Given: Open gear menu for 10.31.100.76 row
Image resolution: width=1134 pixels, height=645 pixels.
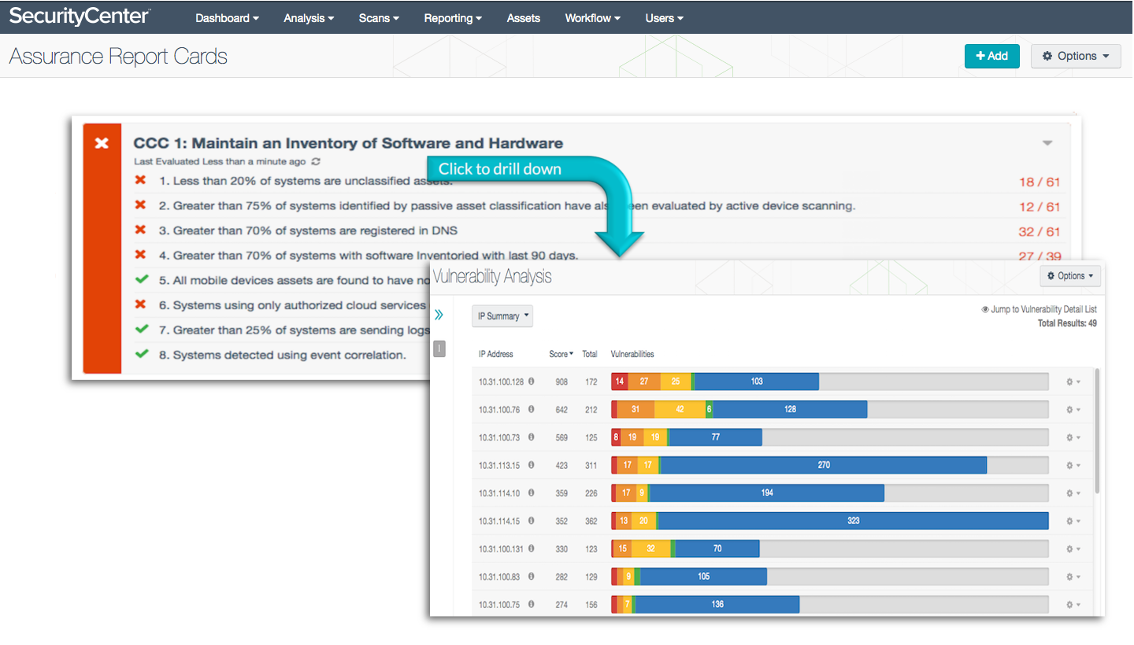Looking at the screenshot, I should coord(1073,410).
